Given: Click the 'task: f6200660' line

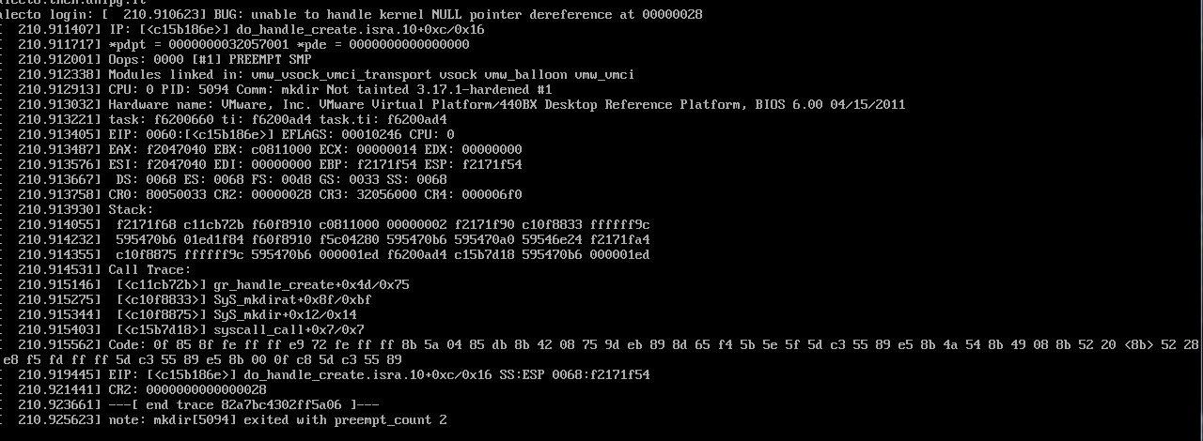Looking at the screenshot, I should coord(277,119).
